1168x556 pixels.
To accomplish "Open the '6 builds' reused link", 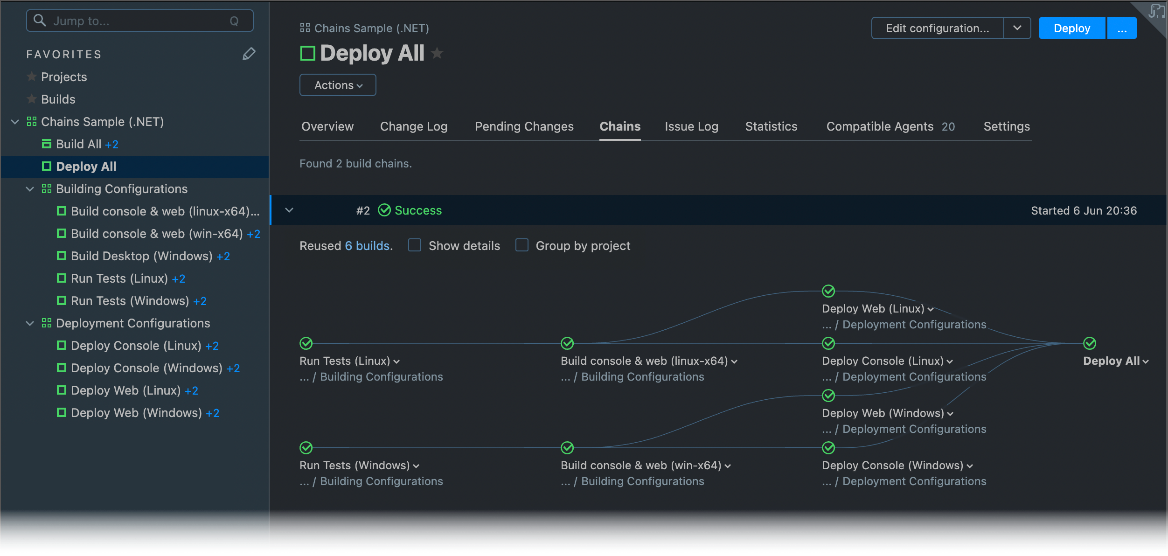I will tap(367, 245).
